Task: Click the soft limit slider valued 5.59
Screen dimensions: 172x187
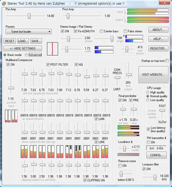Action: [87, 77]
